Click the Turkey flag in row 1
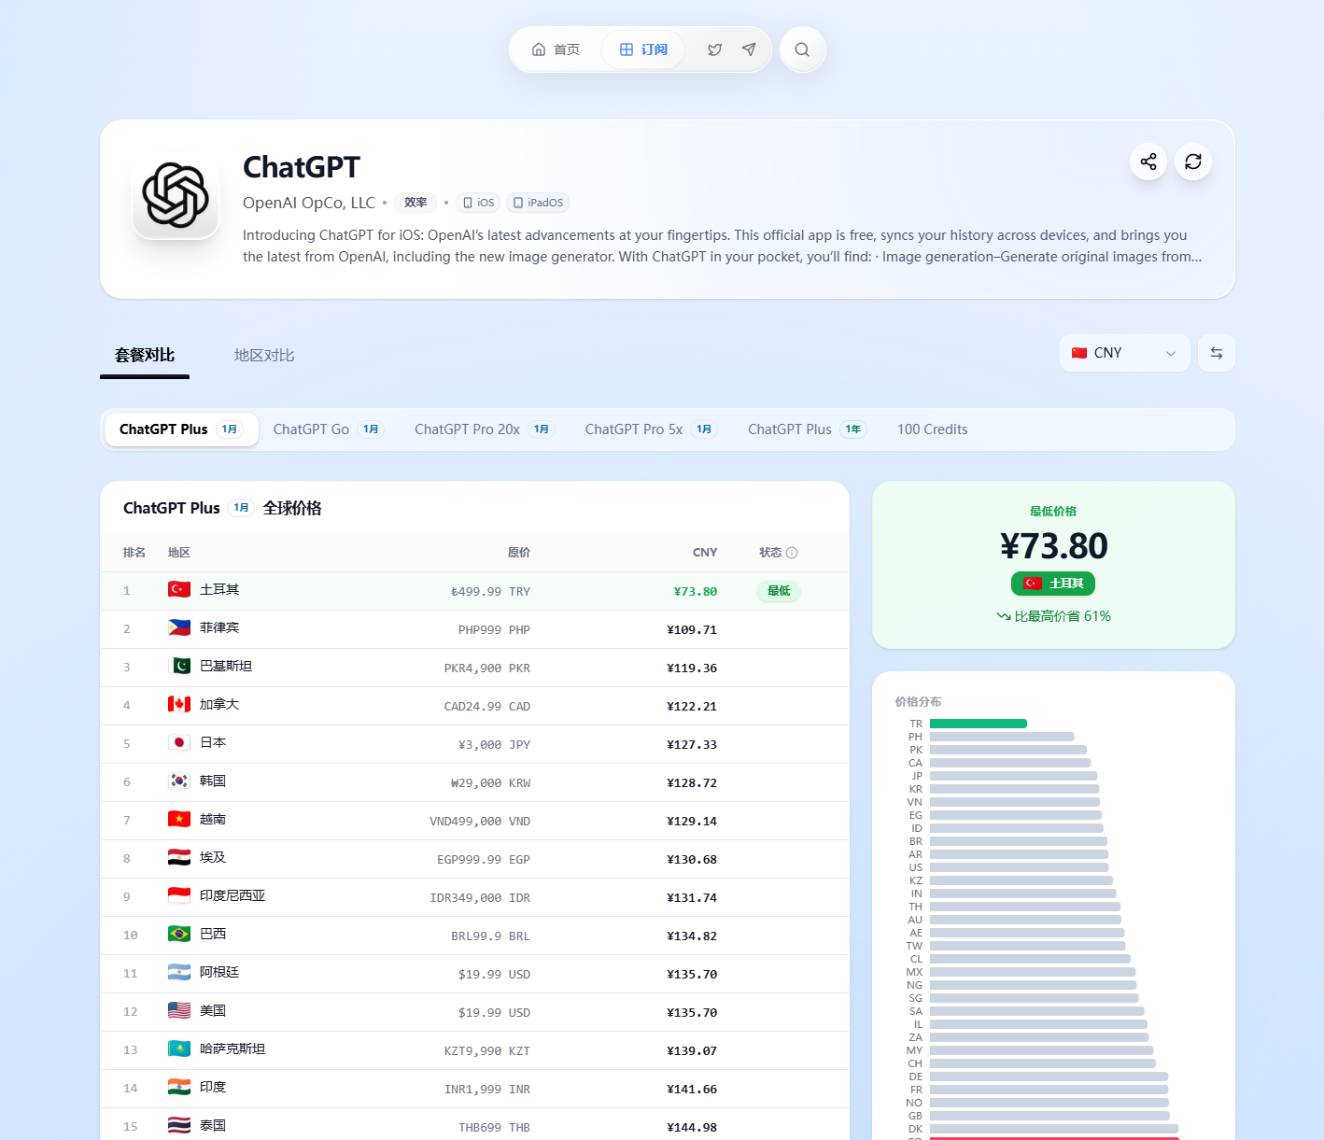This screenshot has height=1140, width=1324. click(x=179, y=590)
